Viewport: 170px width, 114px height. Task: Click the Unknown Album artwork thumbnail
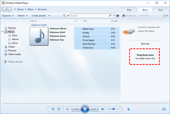click(39, 36)
